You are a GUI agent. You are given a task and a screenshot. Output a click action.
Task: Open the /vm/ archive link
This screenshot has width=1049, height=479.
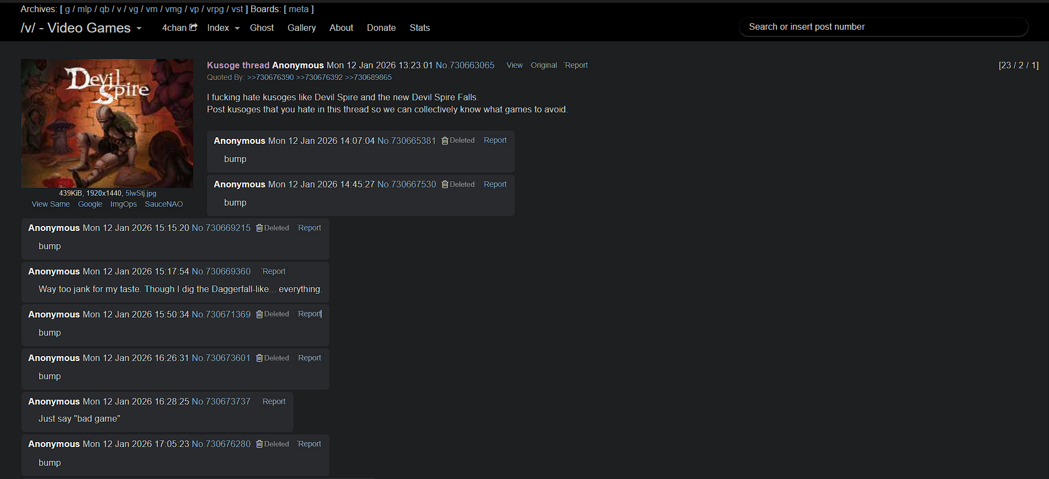click(x=152, y=9)
